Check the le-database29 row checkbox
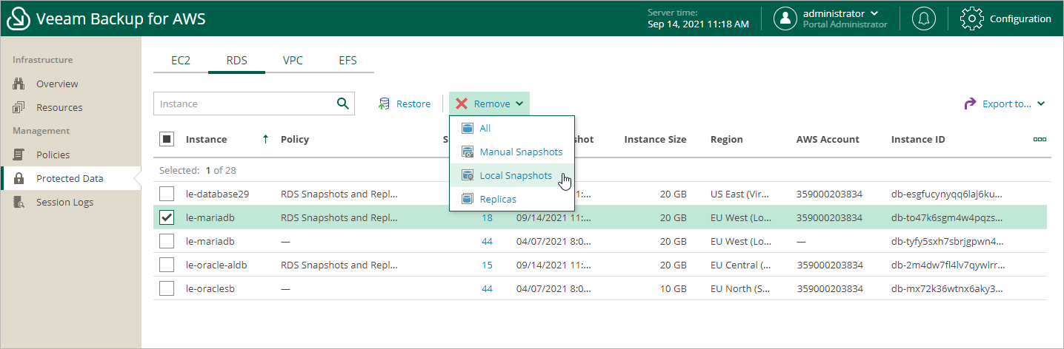1064x349 pixels. (167, 194)
